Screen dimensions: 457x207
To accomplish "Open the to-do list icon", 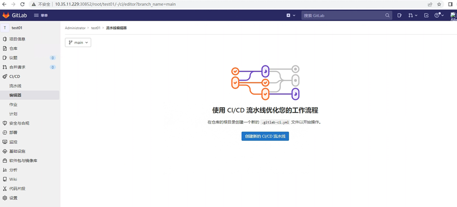I will (426, 15).
